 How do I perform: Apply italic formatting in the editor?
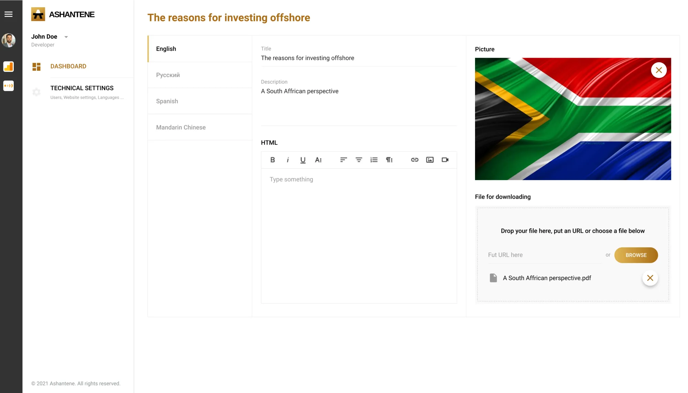click(288, 160)
